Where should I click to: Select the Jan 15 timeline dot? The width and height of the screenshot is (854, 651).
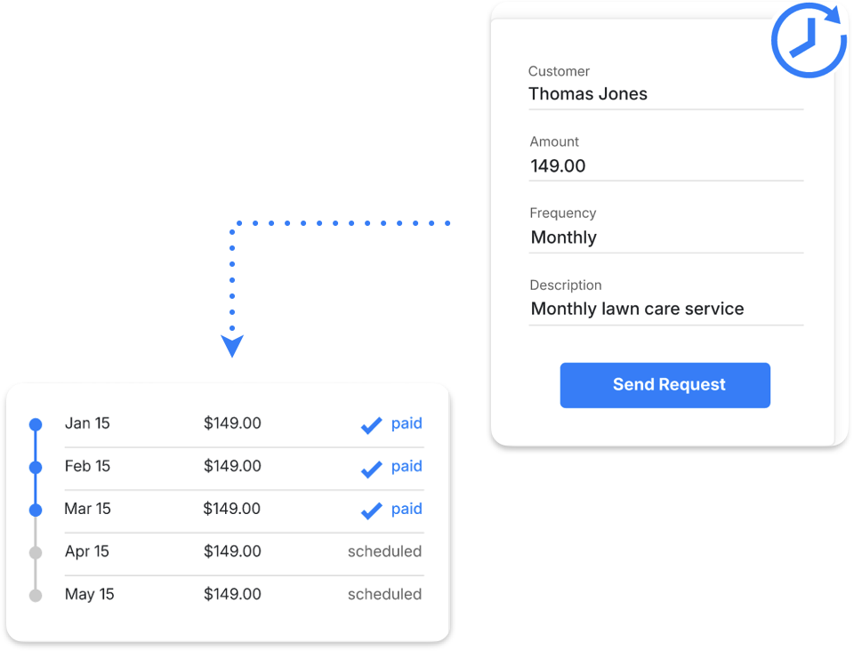tap(36, 425)
